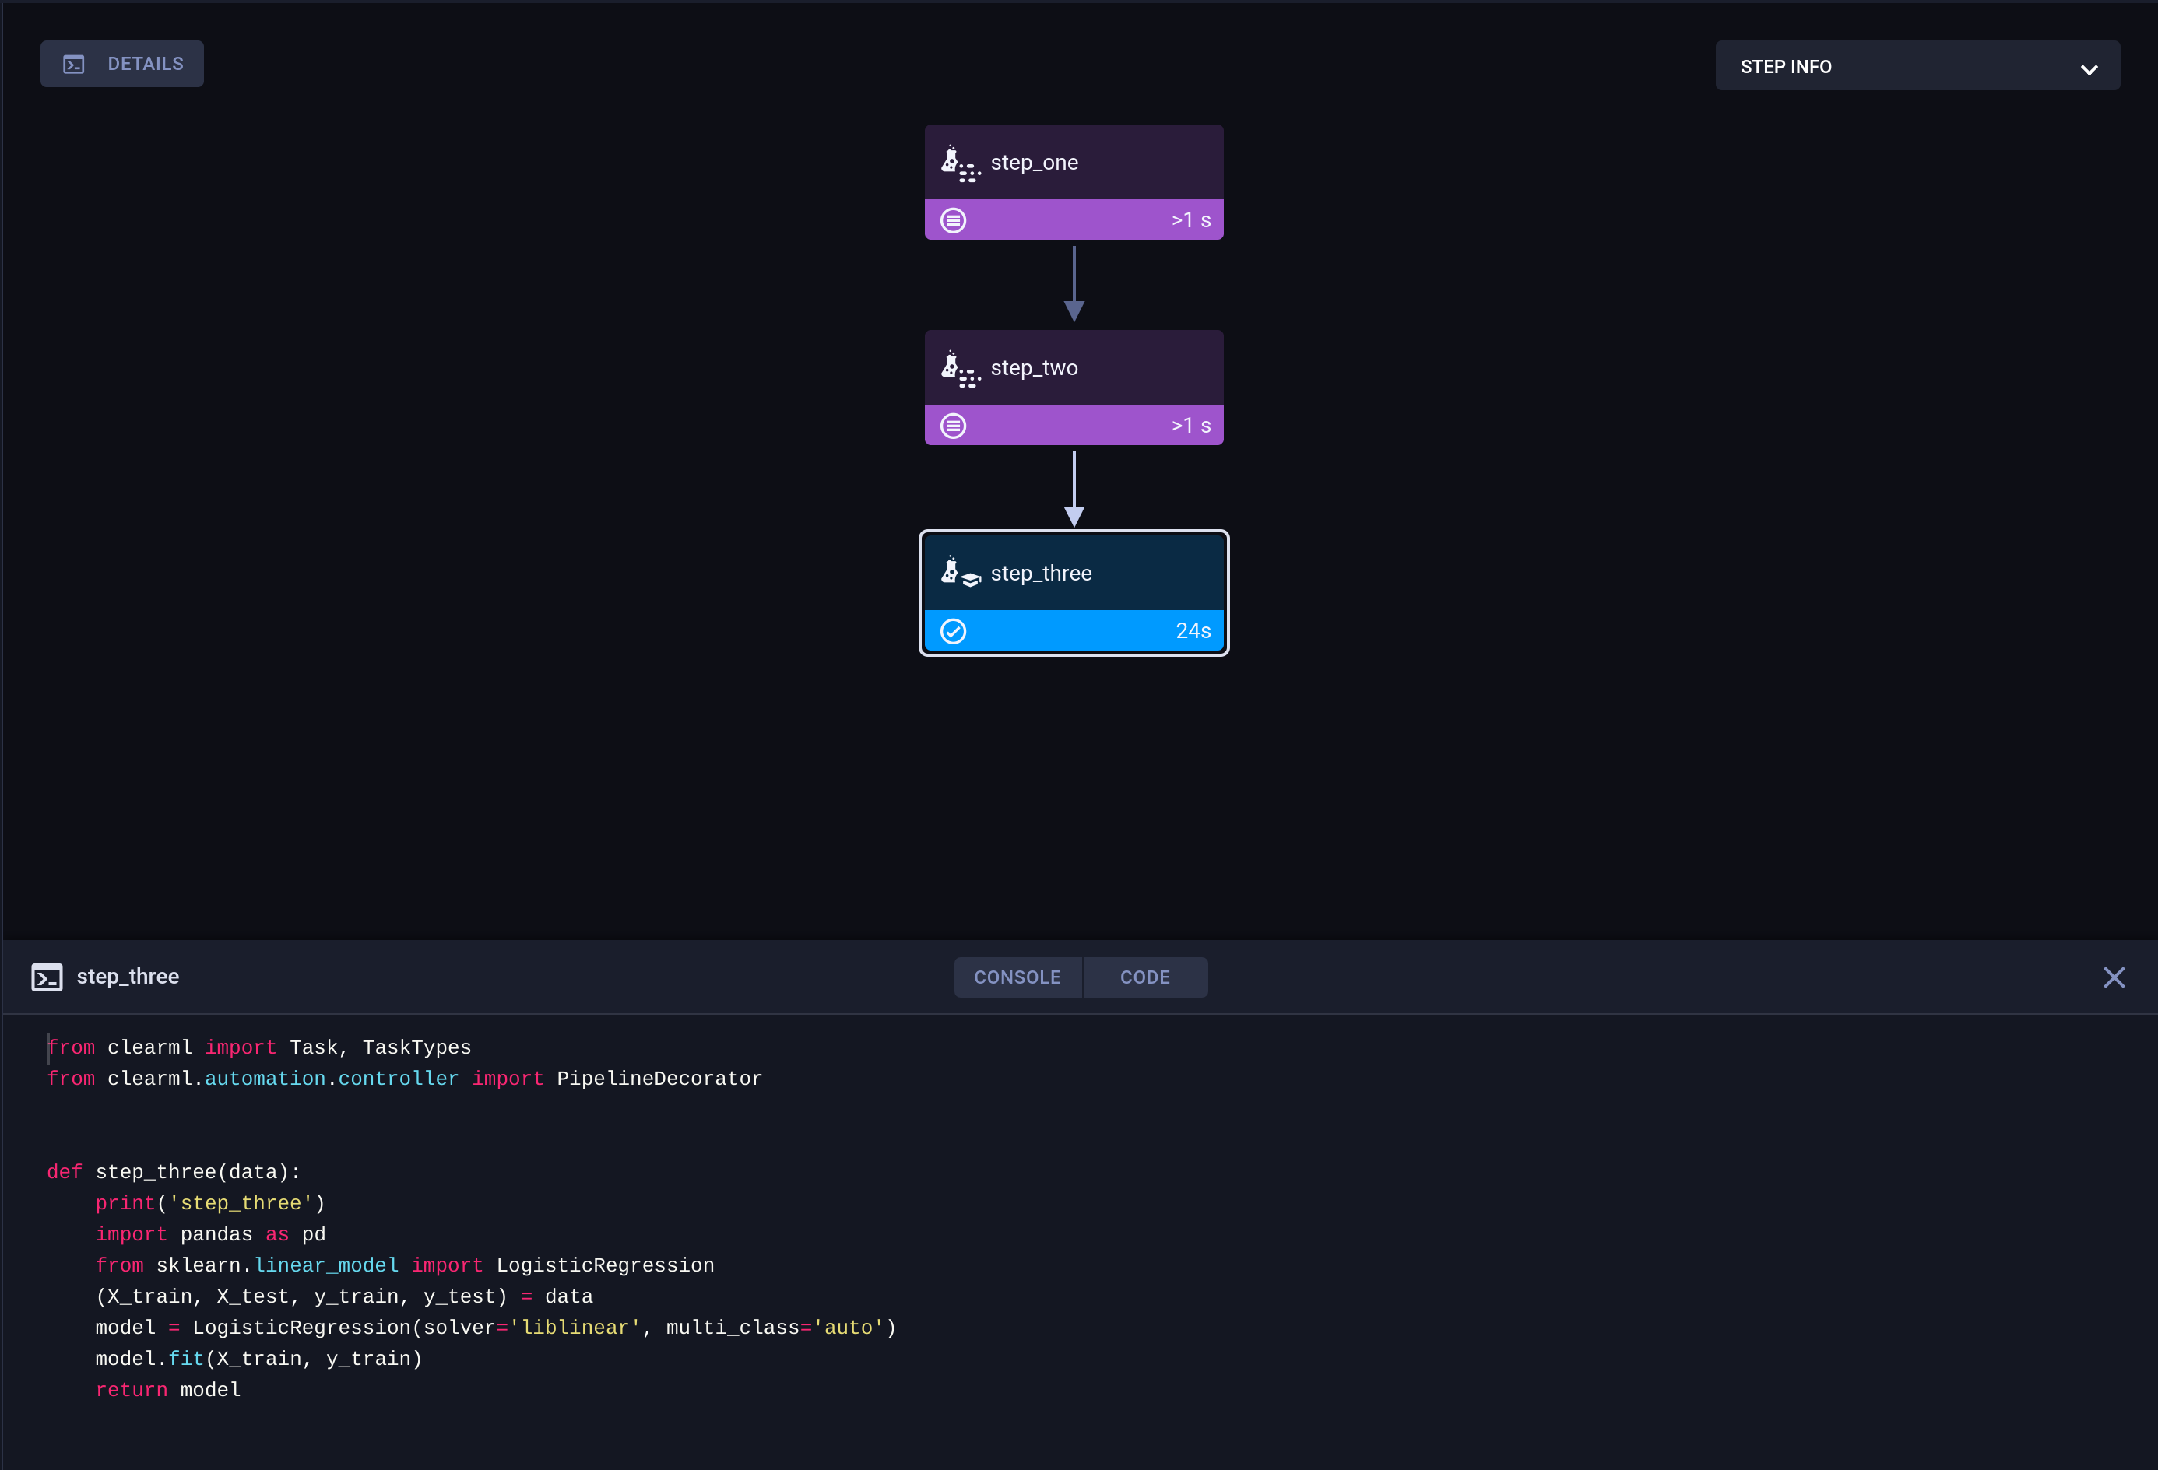Image resolution: width=2158 pixels, height=1470 pixels.
Task: Click the spinner status icon on step_two
Action: (x=954, y=424)
